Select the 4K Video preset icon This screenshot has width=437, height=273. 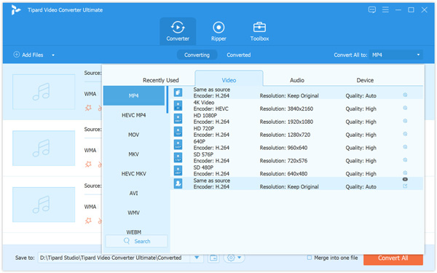pyautogui.click(x=178, y=106)
